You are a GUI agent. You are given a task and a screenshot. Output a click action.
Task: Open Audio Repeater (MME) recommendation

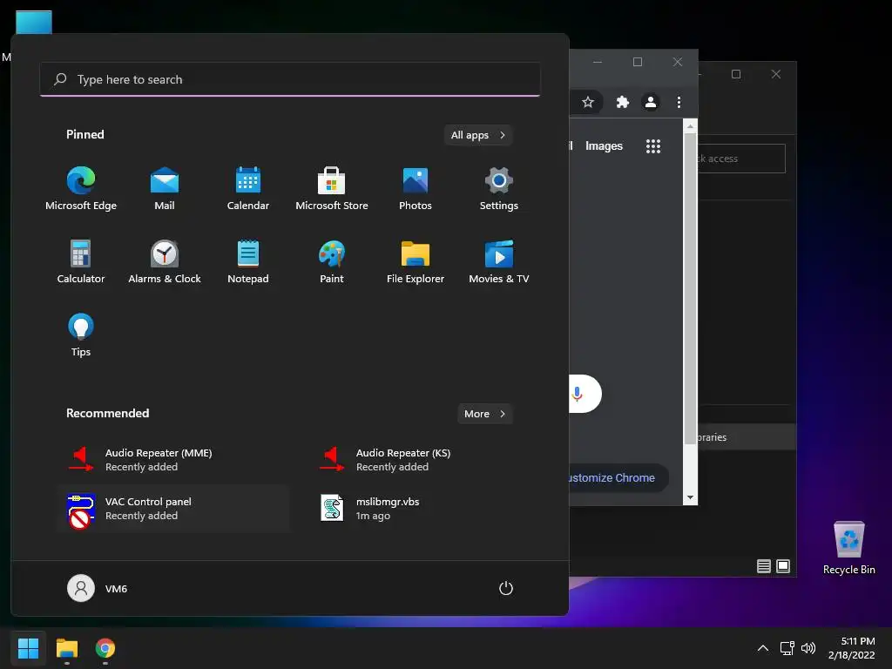click(x=173, y=460)
